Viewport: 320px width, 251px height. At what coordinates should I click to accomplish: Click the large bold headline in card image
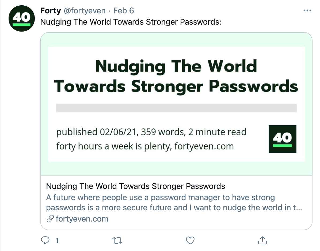click(176, 76)
